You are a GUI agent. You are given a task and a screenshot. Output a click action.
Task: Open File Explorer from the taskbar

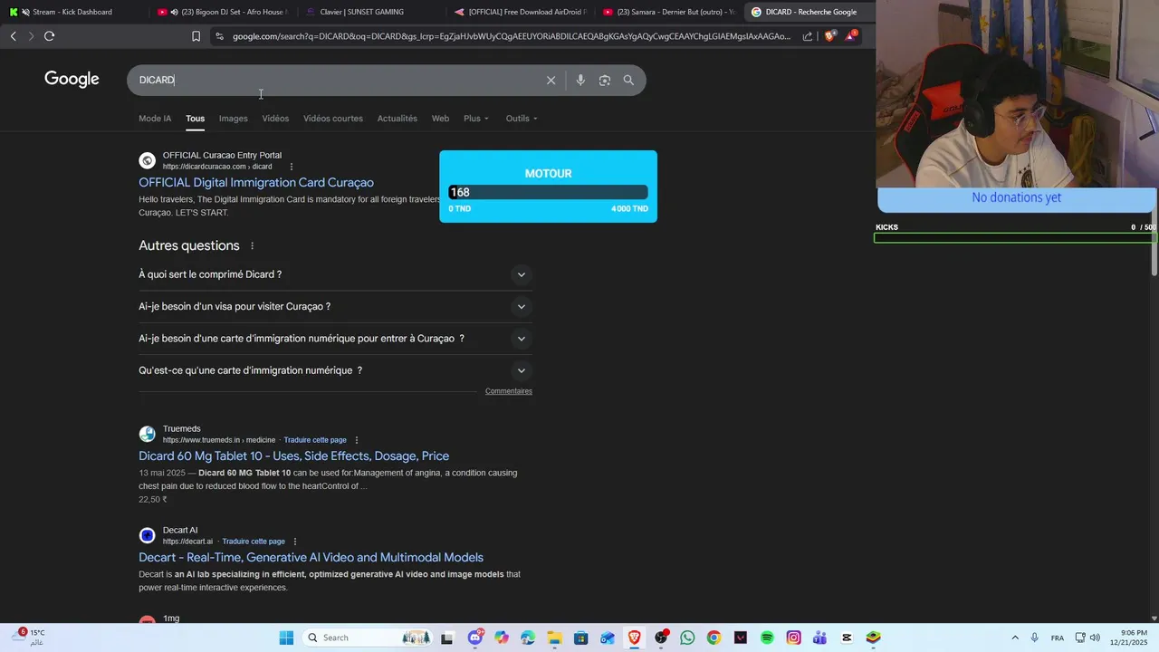pos(554,638)
